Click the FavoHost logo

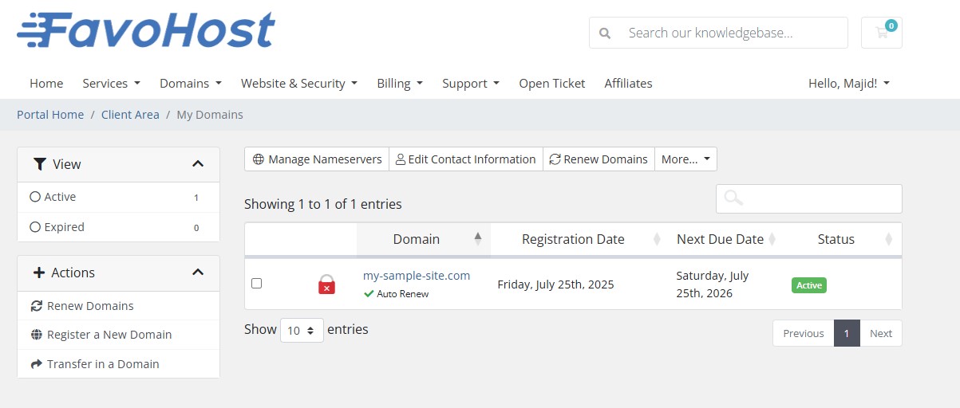146,31
